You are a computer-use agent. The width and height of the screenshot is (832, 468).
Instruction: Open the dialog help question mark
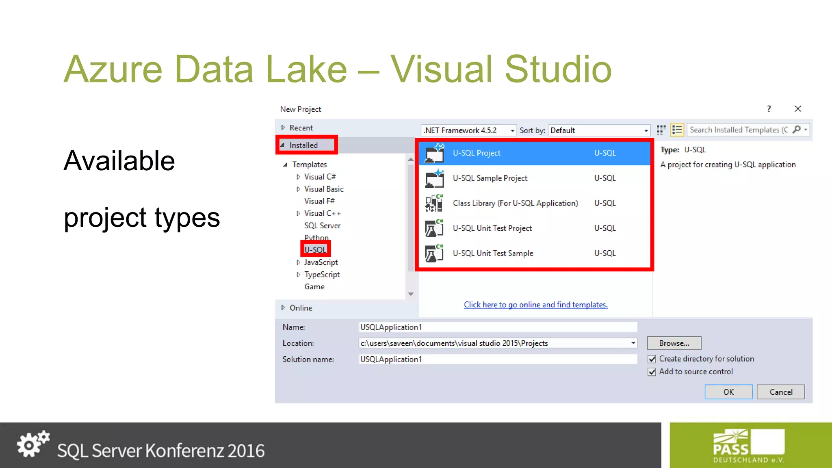click(769, 109)
